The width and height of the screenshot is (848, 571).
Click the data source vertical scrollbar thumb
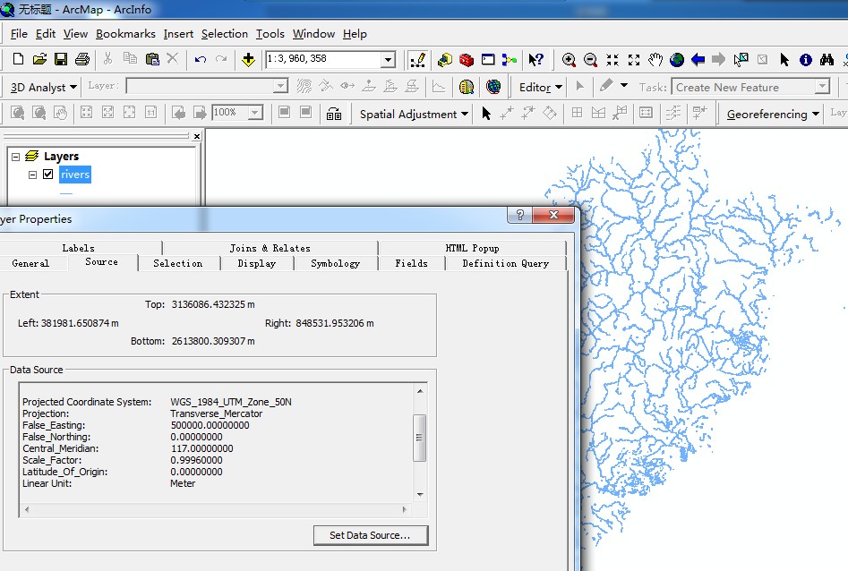click(419, 438)
